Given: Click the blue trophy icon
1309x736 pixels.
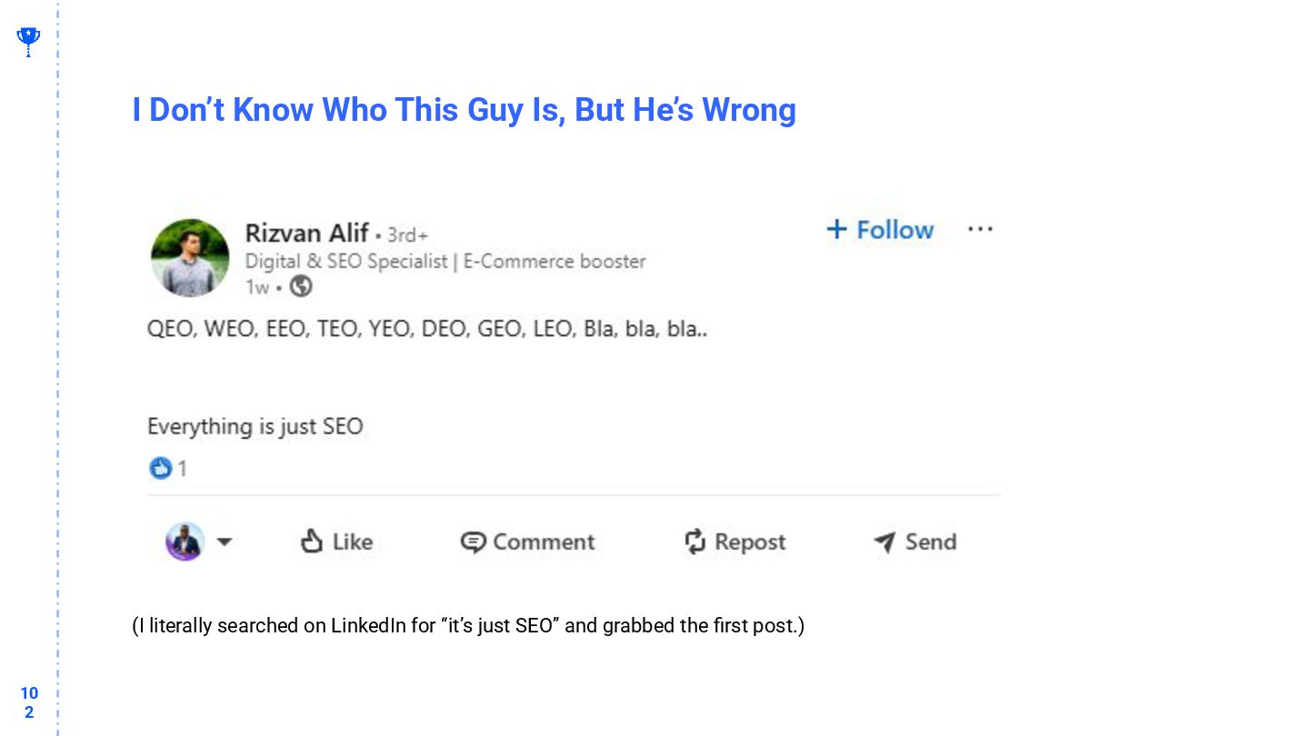Looking at the screenshot, I should tap(28, 40).
